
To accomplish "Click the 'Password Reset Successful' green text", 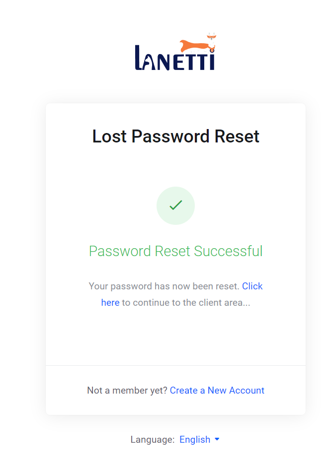I will pos(175,251).
